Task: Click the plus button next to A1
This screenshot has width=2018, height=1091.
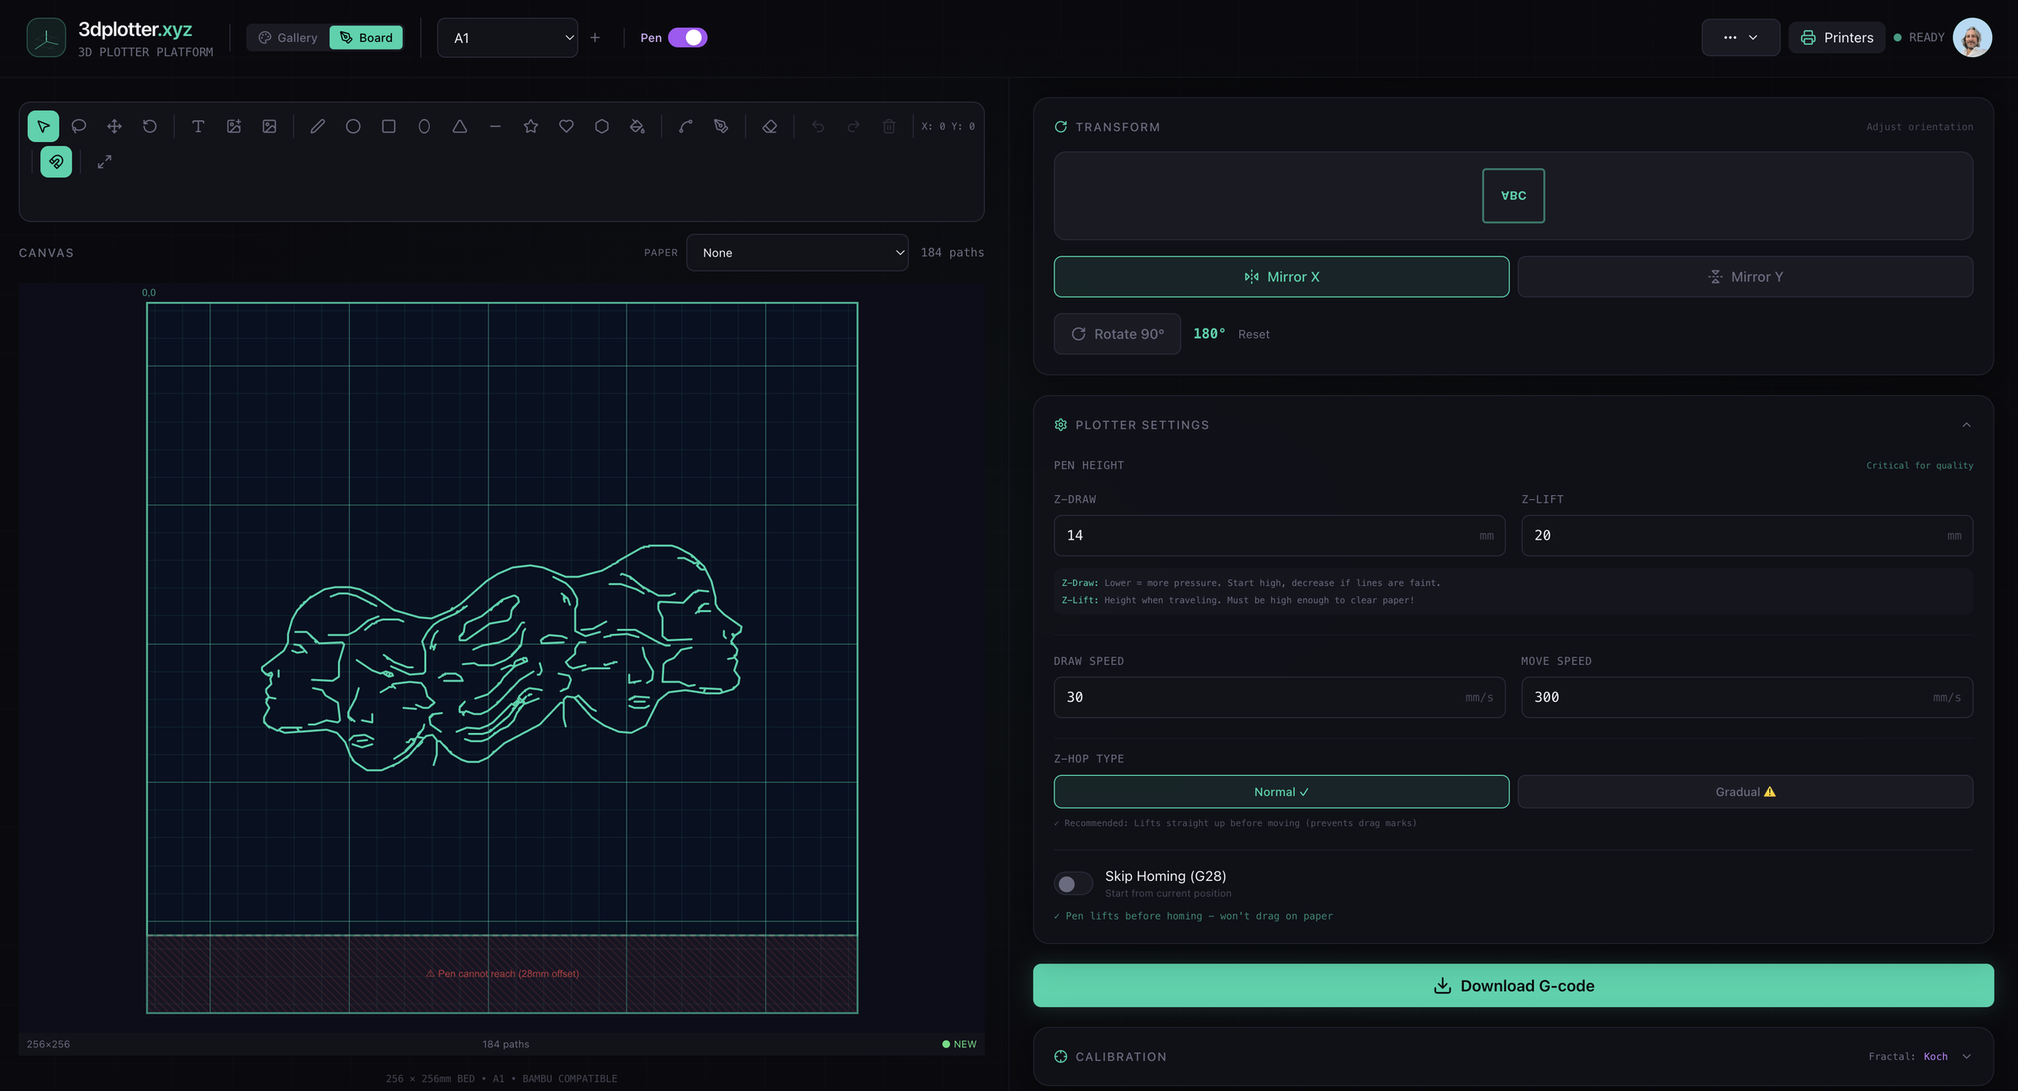Action: 595,38
